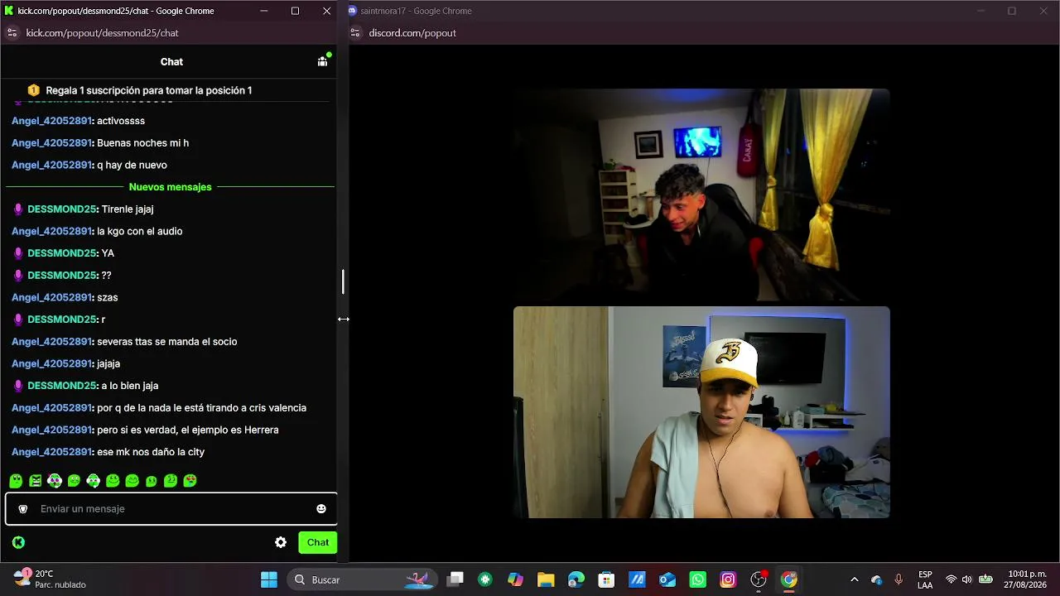
Task: Click the gold position 1 badge icon
Action: [34, 90]
